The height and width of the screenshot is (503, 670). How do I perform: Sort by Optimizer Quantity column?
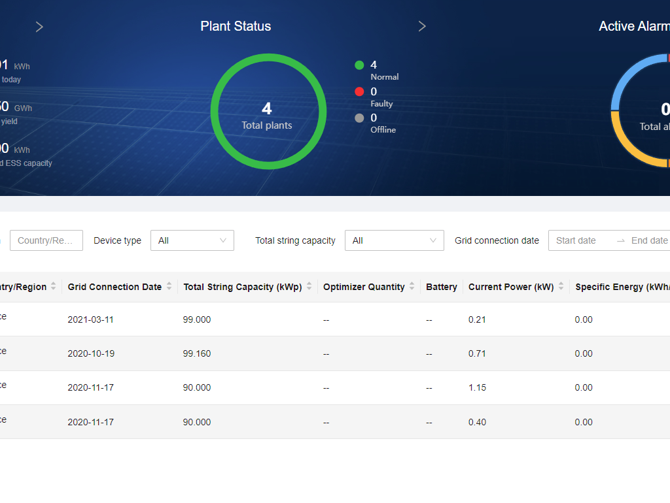coord(412,287)
